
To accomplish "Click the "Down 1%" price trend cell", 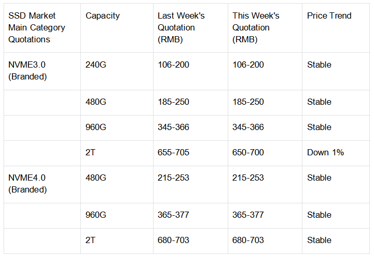I will [325, 153].
